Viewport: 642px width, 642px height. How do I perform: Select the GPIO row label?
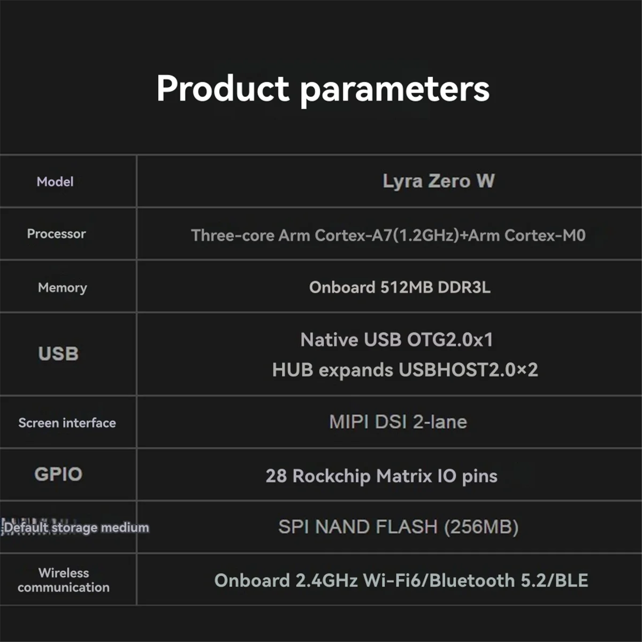[58, 474]
